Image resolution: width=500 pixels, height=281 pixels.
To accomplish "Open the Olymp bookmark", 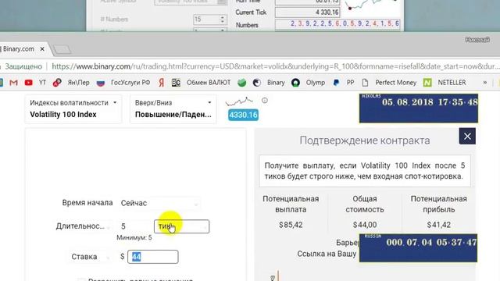I will pyautogui.click(x=309, y=83).
